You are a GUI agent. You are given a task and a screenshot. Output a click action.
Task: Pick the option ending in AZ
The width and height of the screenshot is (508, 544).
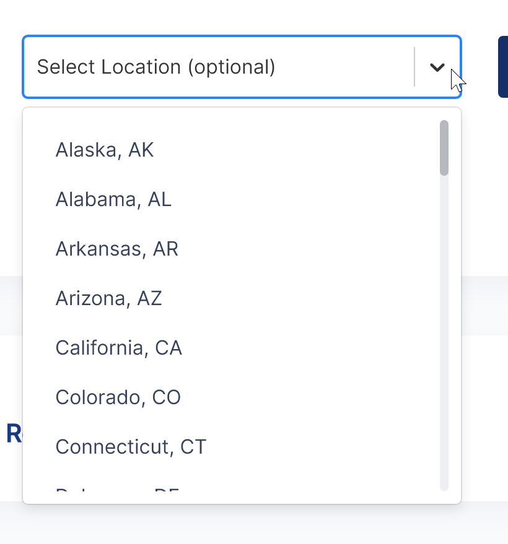coord(108,298)
